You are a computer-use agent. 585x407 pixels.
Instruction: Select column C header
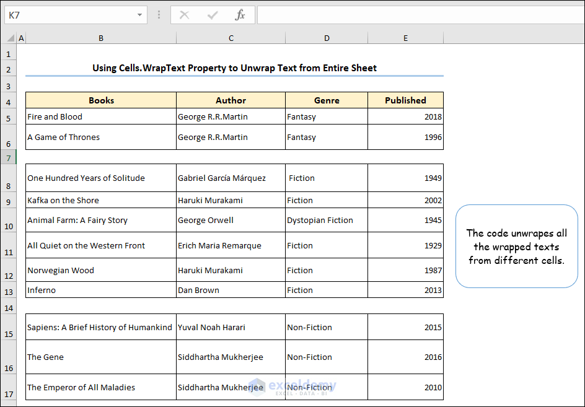[x=231, y=38]
